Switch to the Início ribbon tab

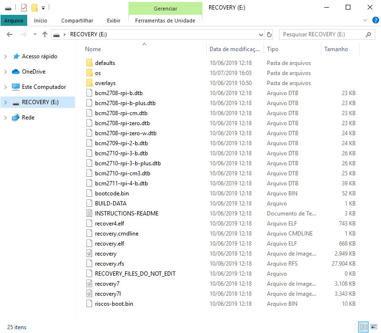click(40, 21)
